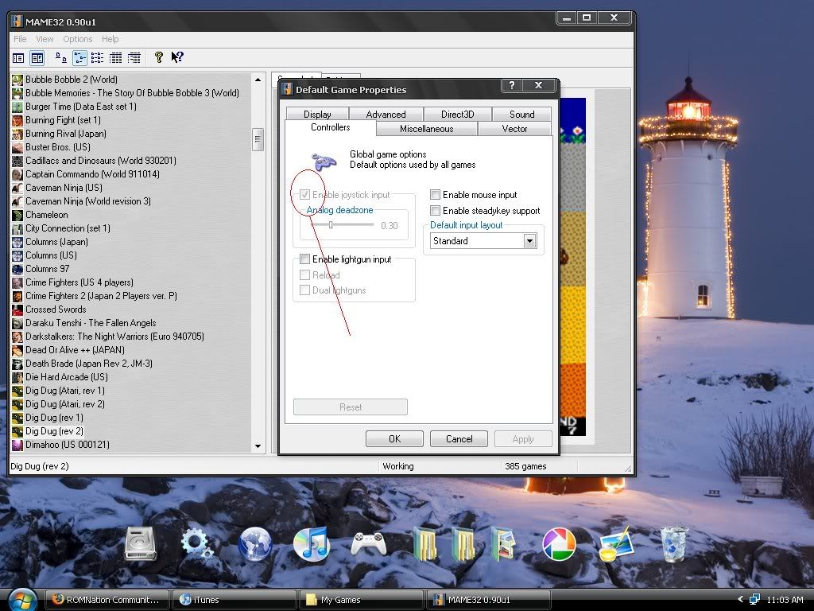
Task: Open the Vector tab
Action: [514, 128]
